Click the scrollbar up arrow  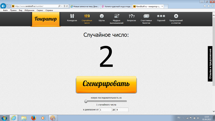(214, 15)
